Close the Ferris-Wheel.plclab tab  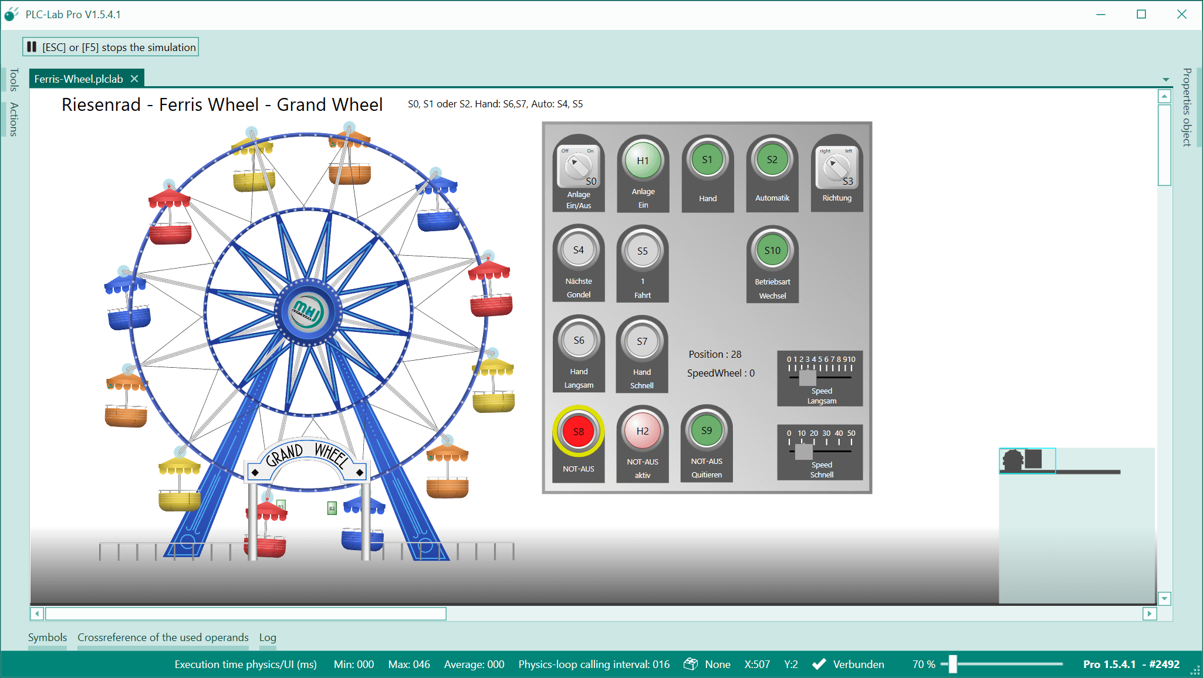tap(134, 79)
